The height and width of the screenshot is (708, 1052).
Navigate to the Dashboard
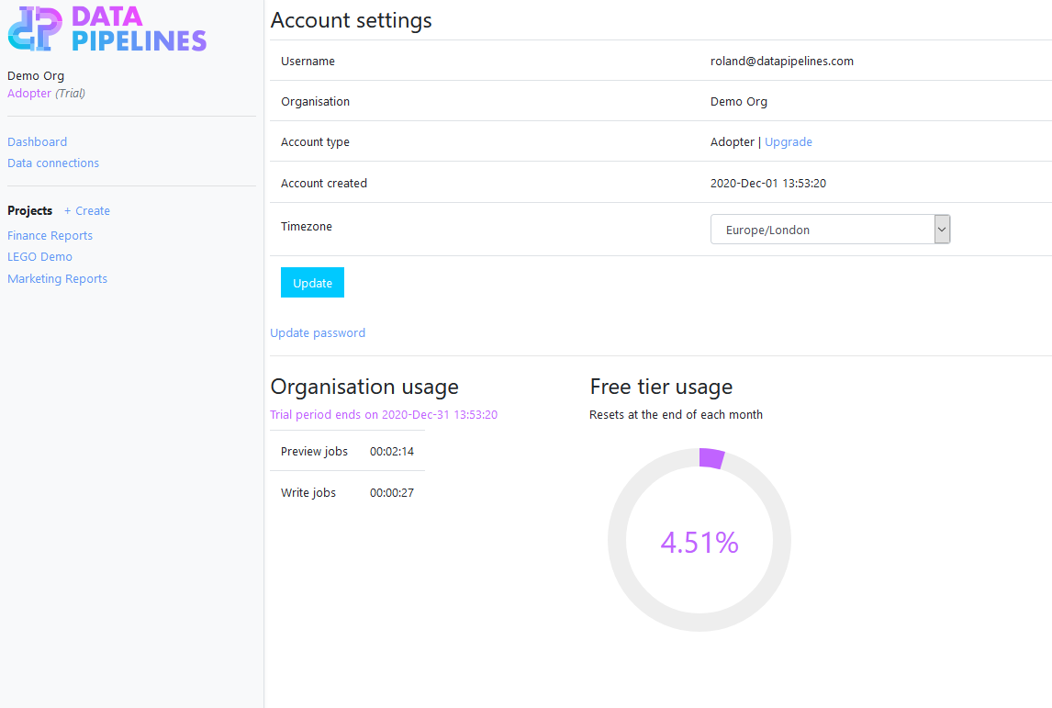37,141
